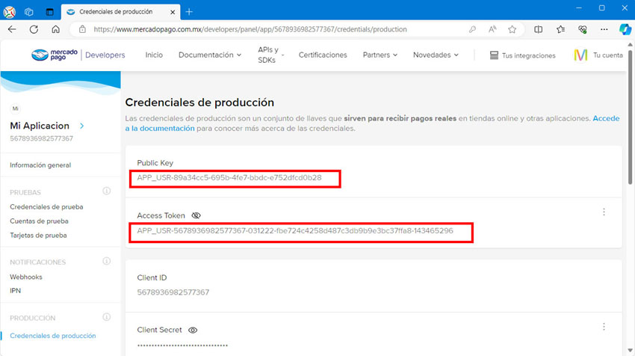Click the Public Key value text
The height and width of the screenshot is (356, 635).
[229, 177]
